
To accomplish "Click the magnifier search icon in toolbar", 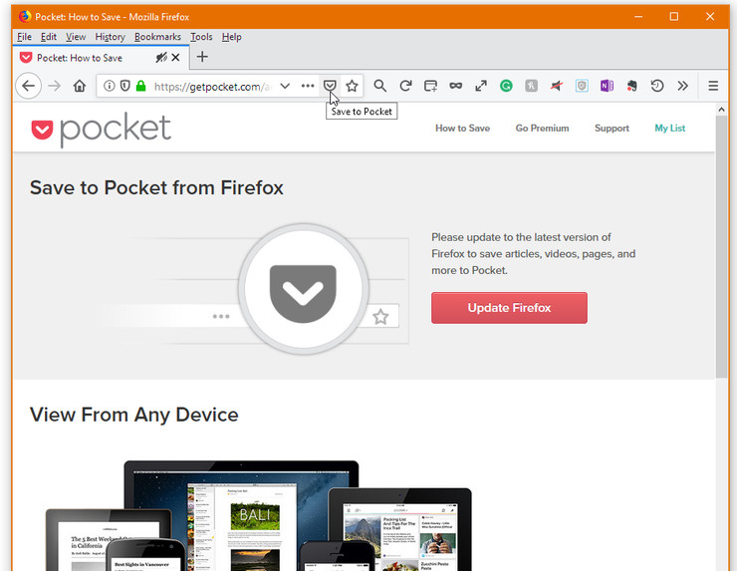I will [x=379, y=86].
